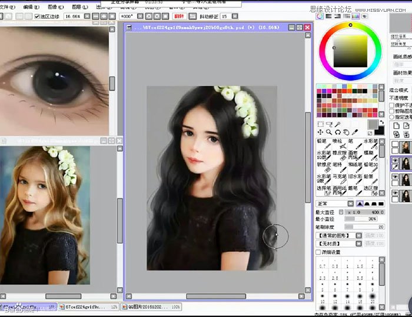Select the zoom magnifier tool
This screenshot has width=412, height=317.
click(x=329, y=132)
